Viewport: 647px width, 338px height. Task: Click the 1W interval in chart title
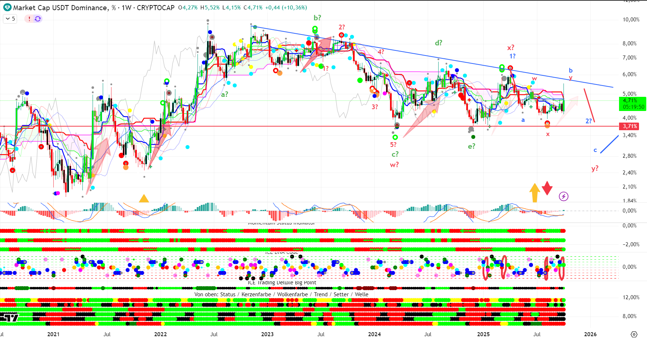126,8
